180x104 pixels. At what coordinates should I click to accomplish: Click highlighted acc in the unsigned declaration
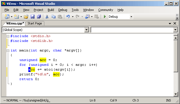click(43, 60)
